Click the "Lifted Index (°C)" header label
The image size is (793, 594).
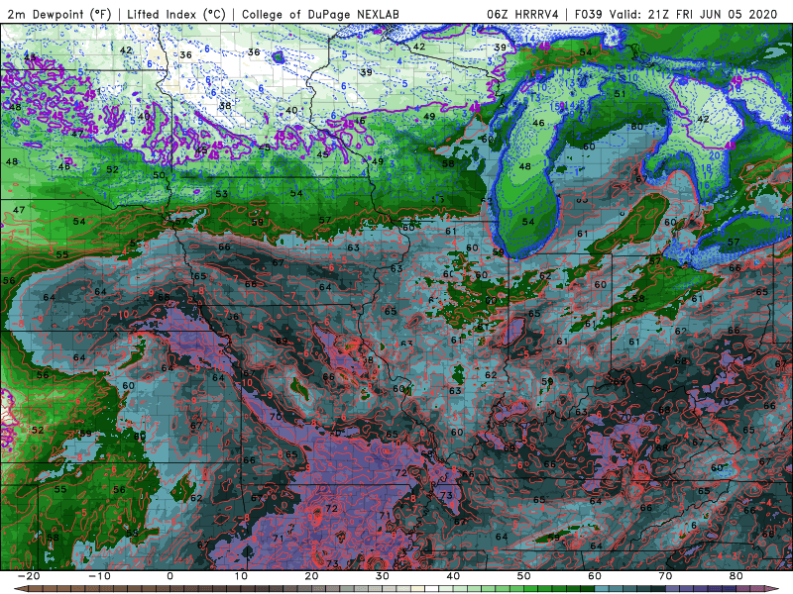pyautogui.click(x=176, y=14)
